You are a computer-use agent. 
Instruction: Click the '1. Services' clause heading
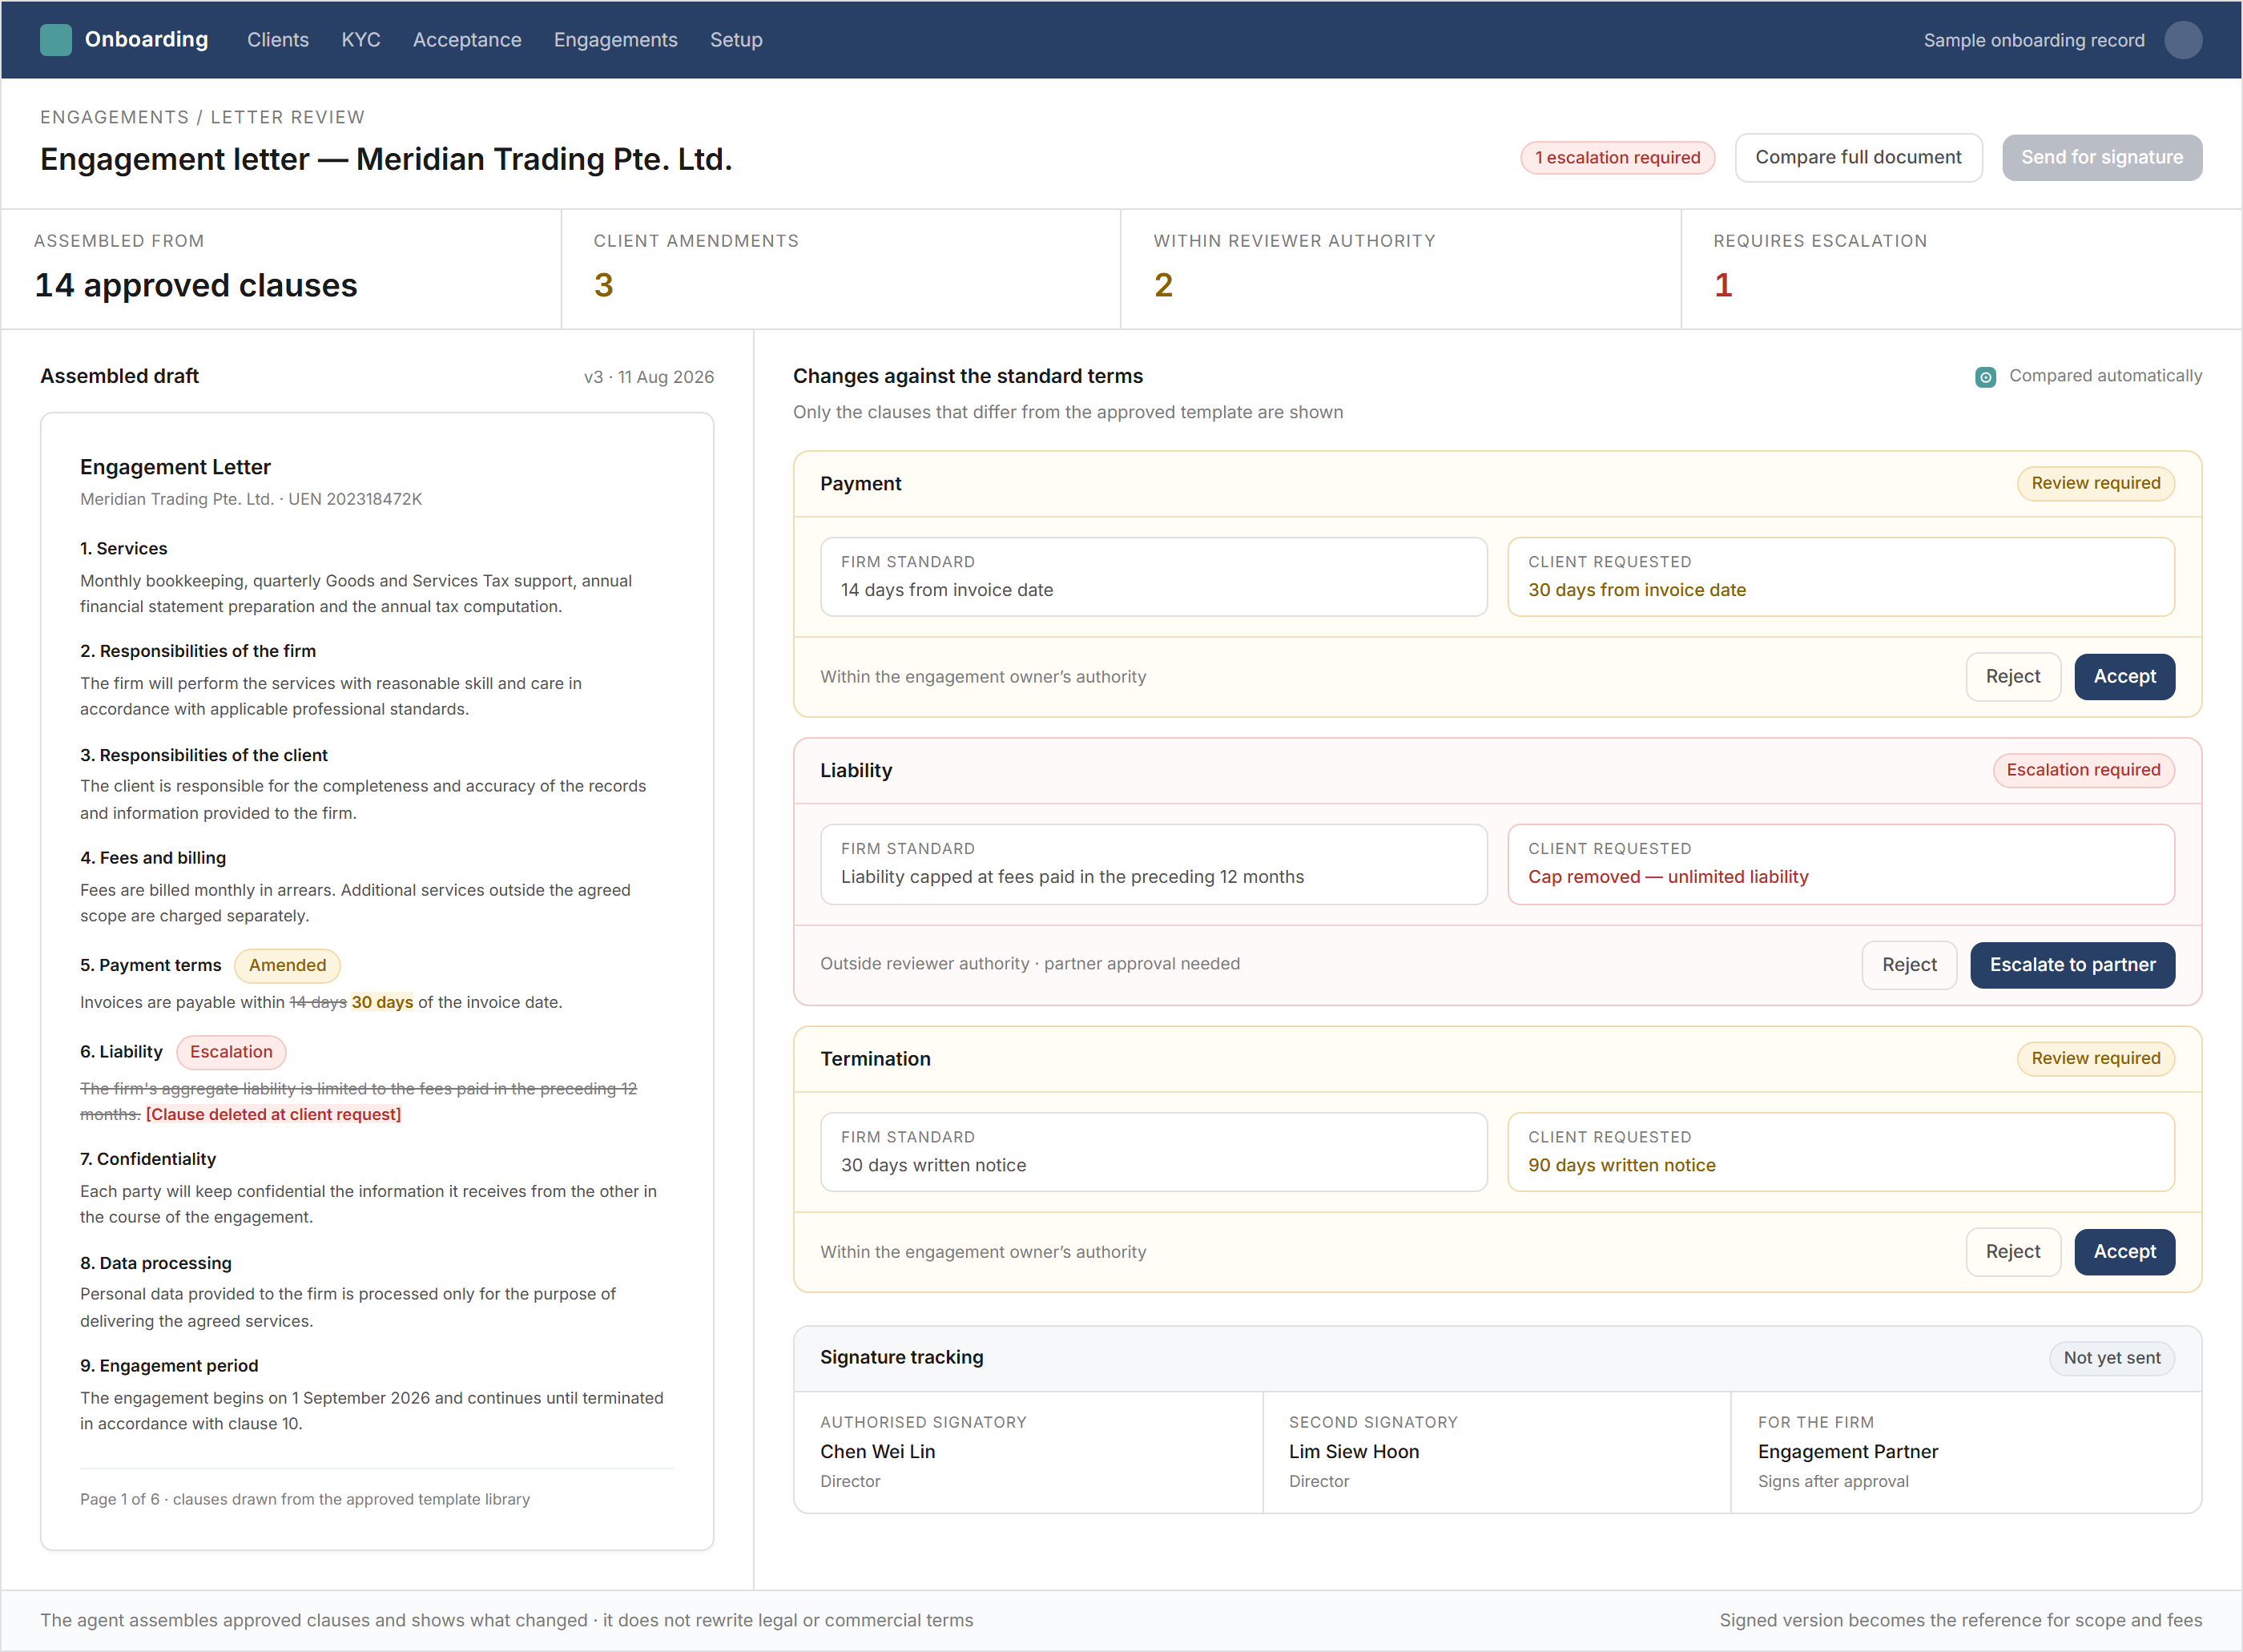click(124, 549)
